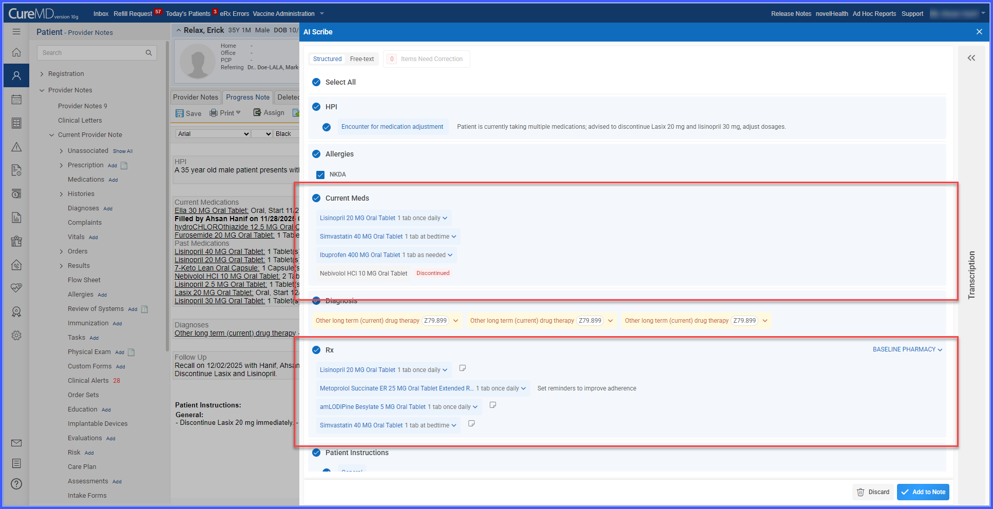Open the vertical Transcription label panel

[x=971, y=275]
